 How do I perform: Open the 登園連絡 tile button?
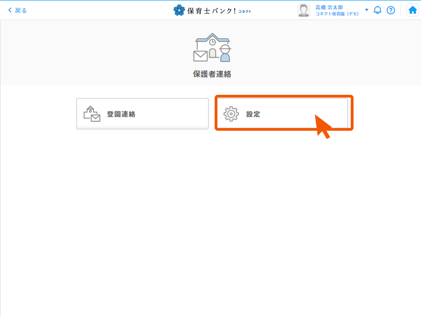142,114
